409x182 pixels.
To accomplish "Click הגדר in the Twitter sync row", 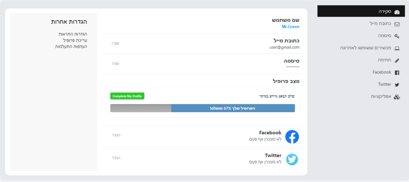I will (116, 158).
